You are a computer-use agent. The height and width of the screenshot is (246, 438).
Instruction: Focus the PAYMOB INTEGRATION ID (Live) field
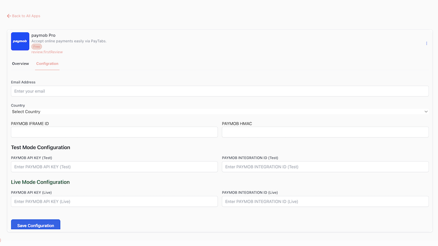click(x=325, y=201)
